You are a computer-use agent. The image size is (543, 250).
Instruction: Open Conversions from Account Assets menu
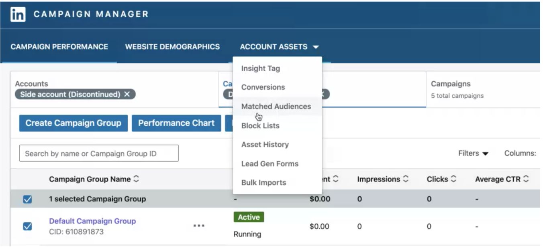(x=263, y=87)
